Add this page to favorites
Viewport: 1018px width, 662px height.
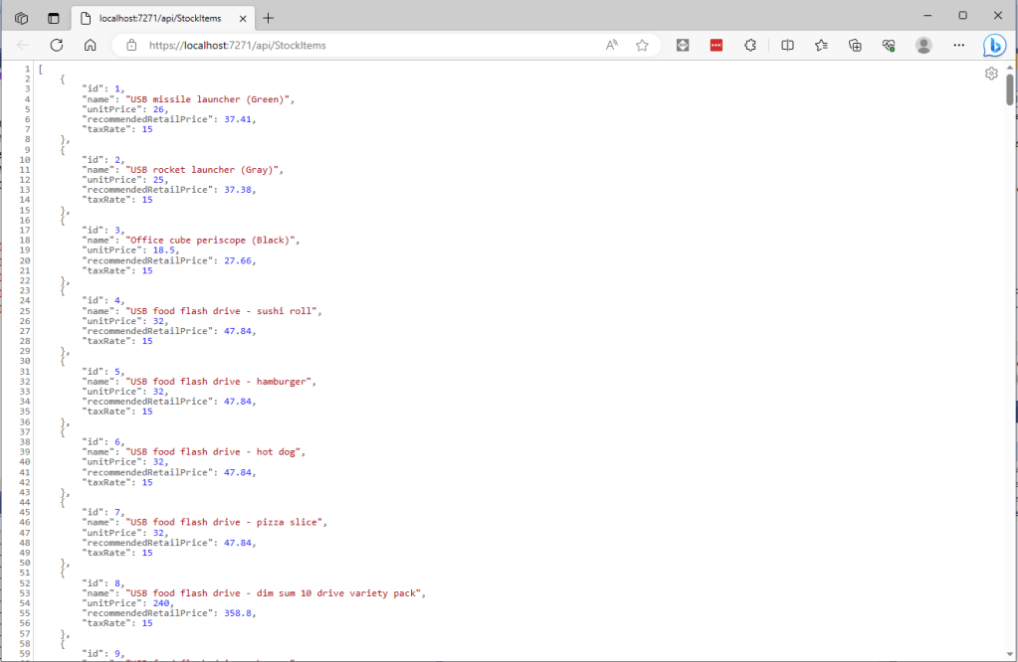[x=642, y=45]
